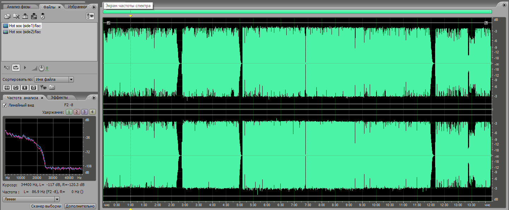Click the 5:00 mark on the timeline ruler
The height and width of the screenshot is (210, 509).
point(239,205)
